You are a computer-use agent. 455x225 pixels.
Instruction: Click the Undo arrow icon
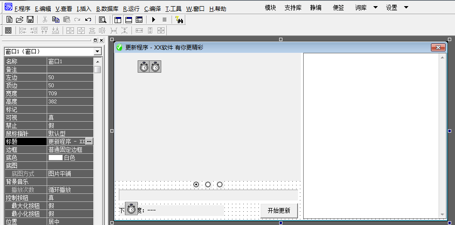click(88, 20)
